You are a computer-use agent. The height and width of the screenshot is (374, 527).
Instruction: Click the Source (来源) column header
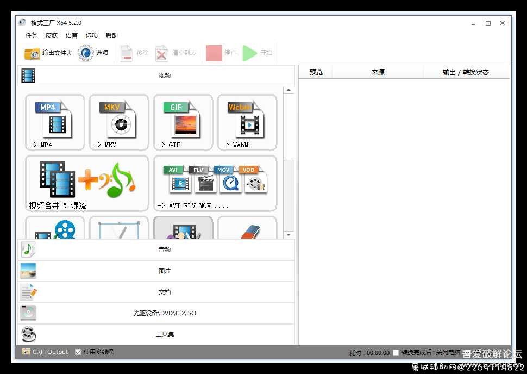pyautogui.click(x=378, y=72)
